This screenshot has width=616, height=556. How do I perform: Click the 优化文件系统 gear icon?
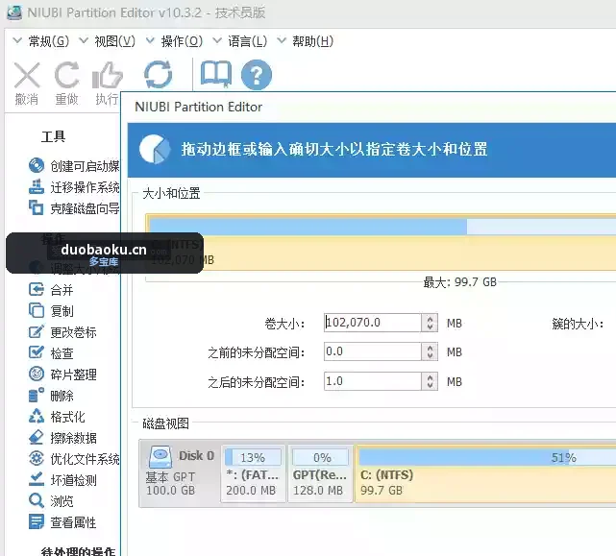[37, 458]
